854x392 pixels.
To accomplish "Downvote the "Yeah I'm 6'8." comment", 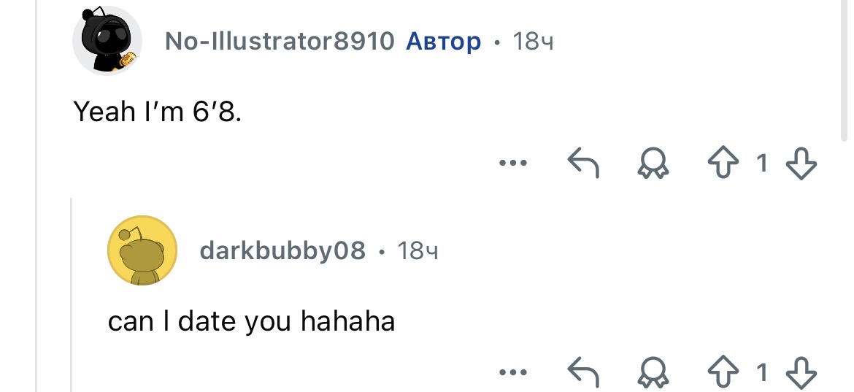I will point(802,164).
